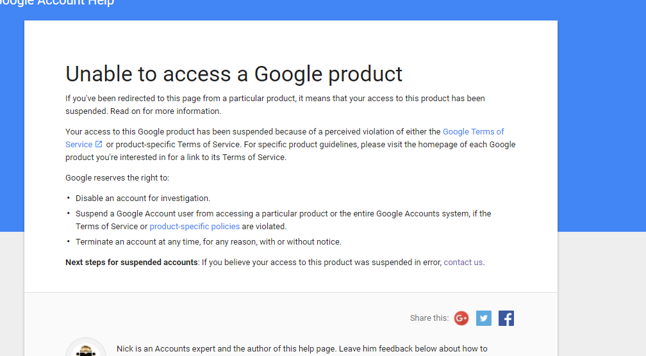Click the author description about Nick

point(302,349)
